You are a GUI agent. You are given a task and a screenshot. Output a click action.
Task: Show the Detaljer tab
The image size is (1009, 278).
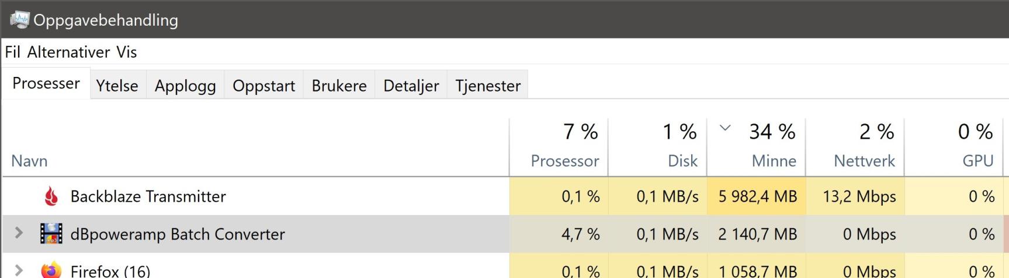(411, 86)
